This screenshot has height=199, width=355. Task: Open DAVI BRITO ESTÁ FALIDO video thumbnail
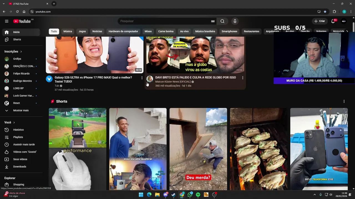[195, 55]
